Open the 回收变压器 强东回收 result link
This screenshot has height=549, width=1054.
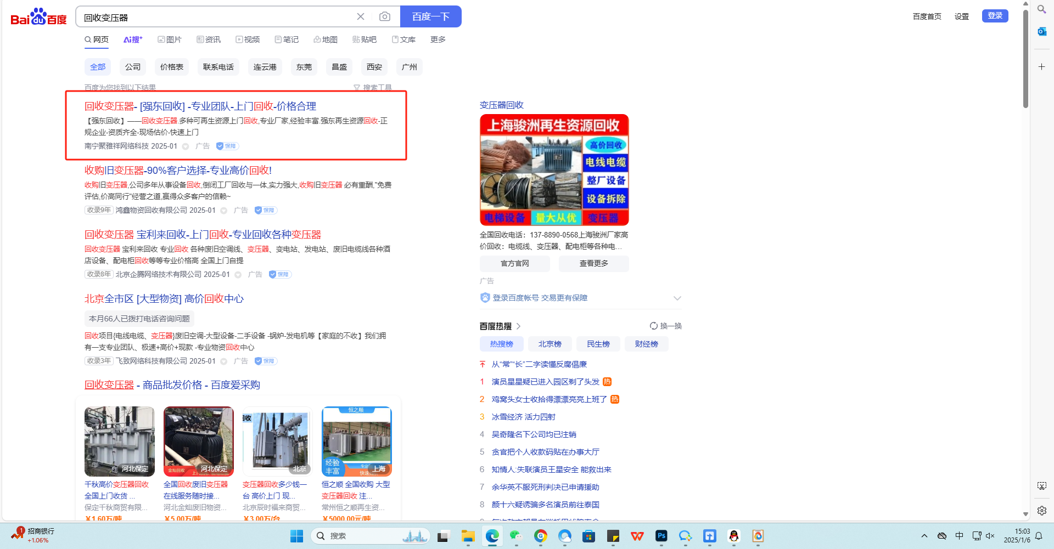(200, 106)
